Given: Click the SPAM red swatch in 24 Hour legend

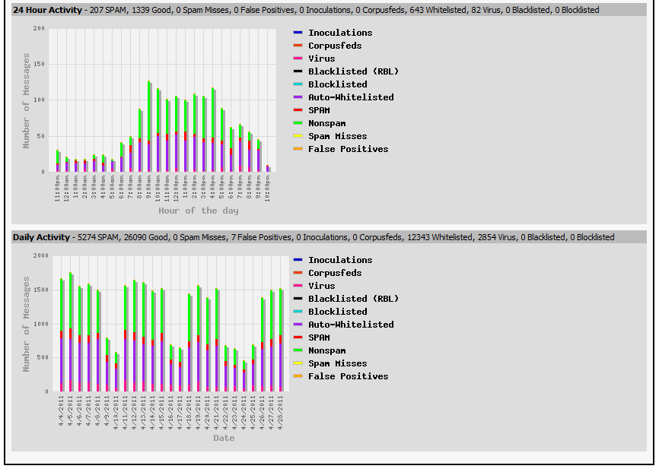Looking at the screenshot, I should (x=298, y=110).
